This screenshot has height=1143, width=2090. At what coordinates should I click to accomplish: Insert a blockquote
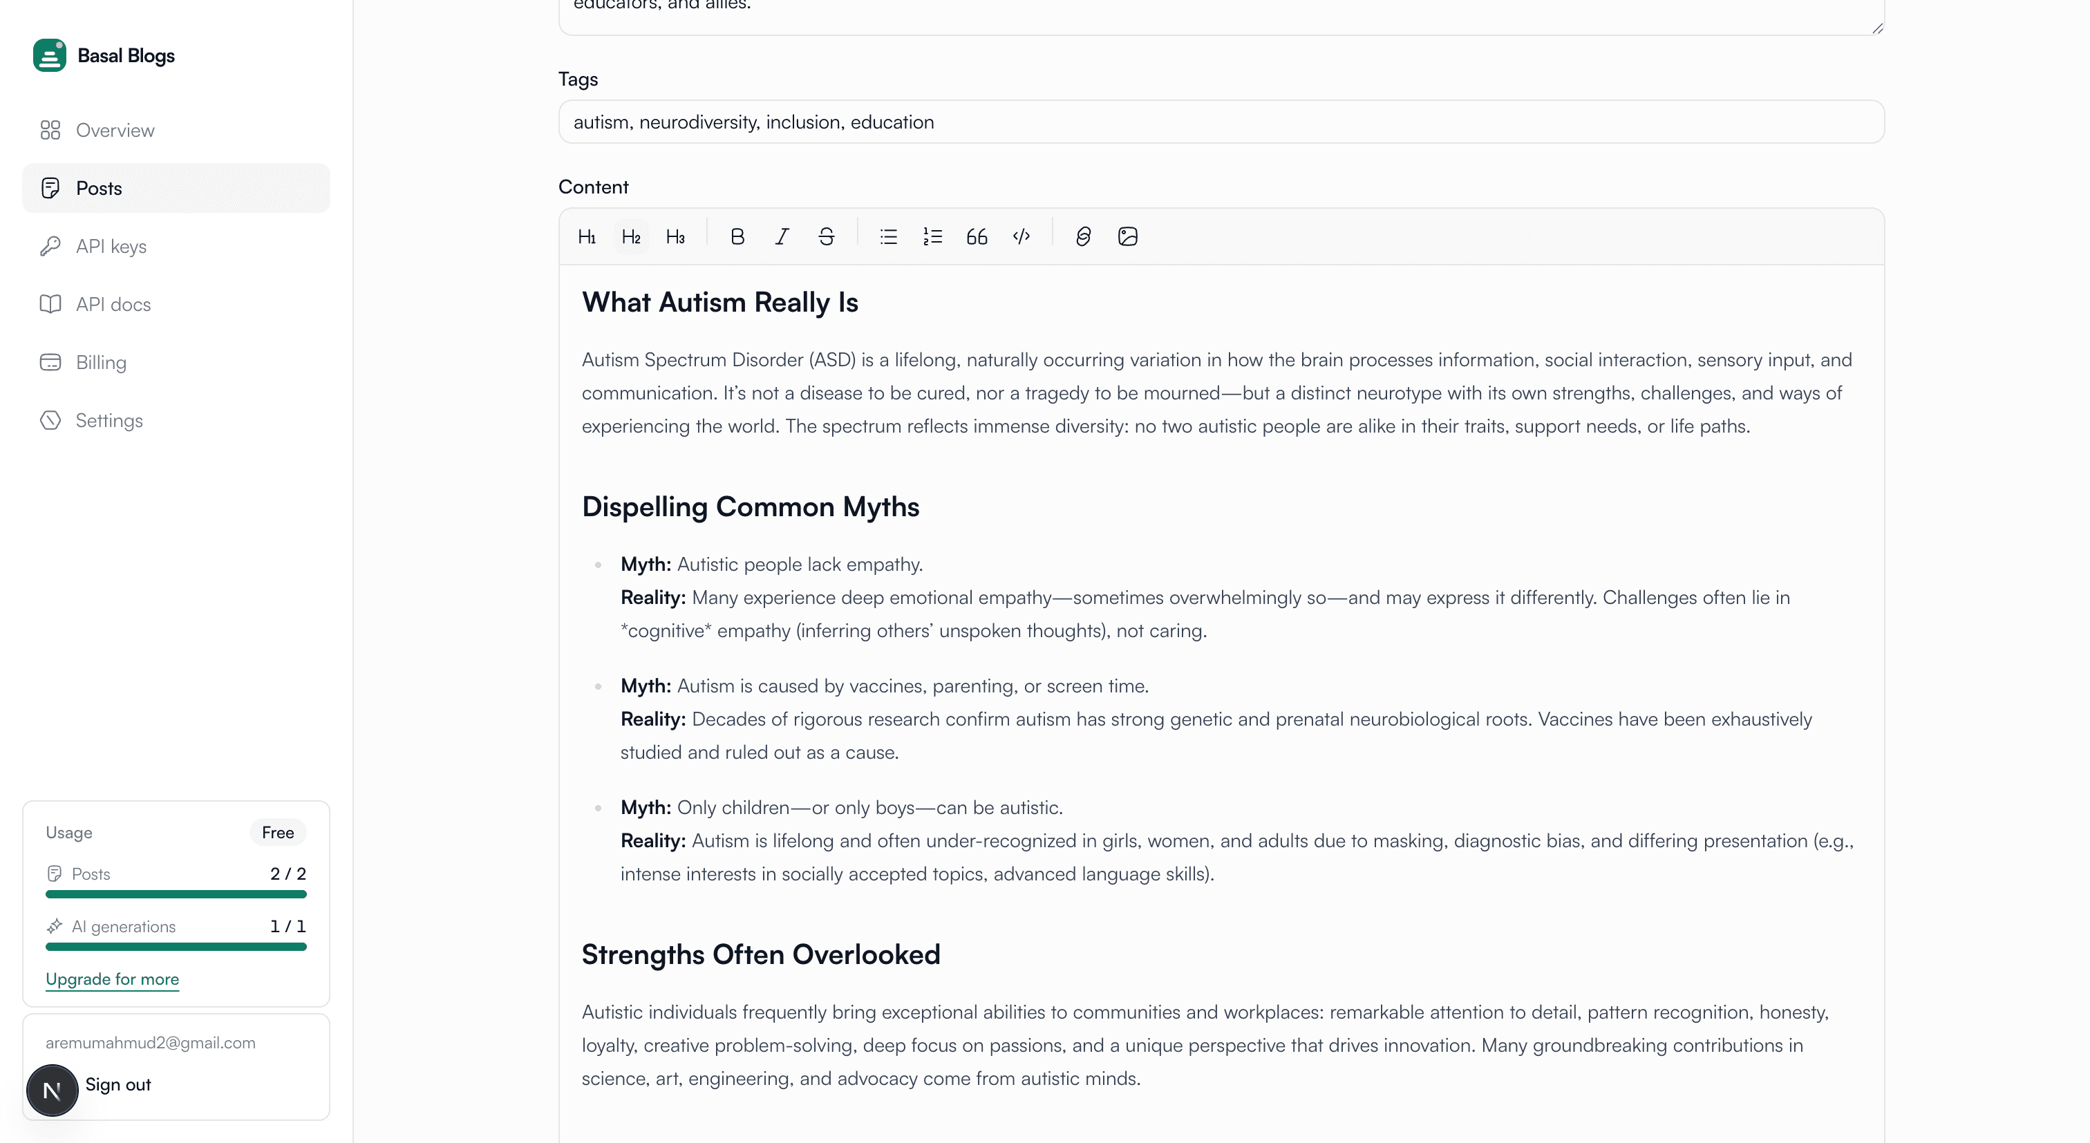tap(977, 236)
